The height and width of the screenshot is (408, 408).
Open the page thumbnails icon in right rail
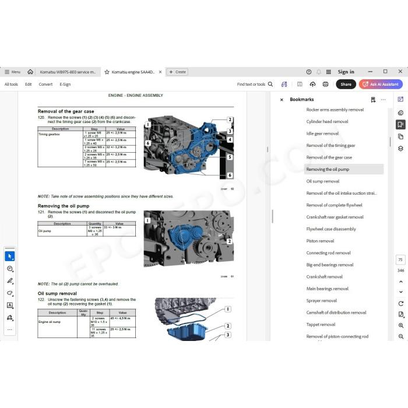coord(400,136)
